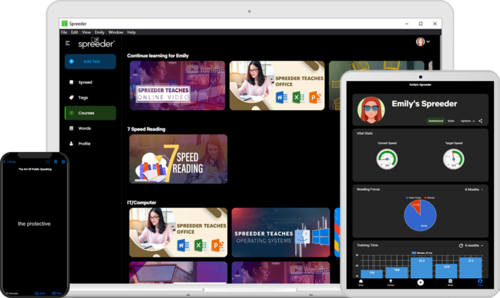
Task: Tap the Profile icon in tablet bottom bar
Action: click(480, 281)
